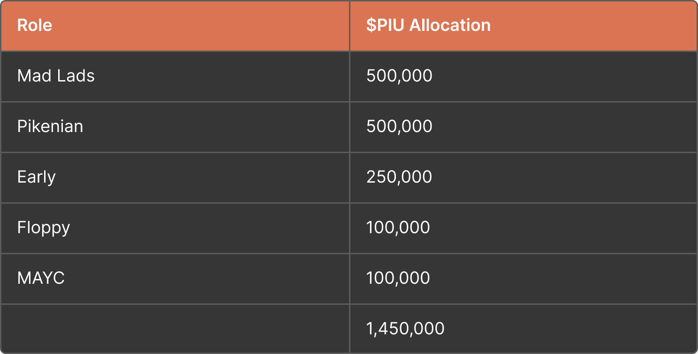Click the empty cell beside the total
Viewport: 698px width, 354px height.
click(175, 329)
